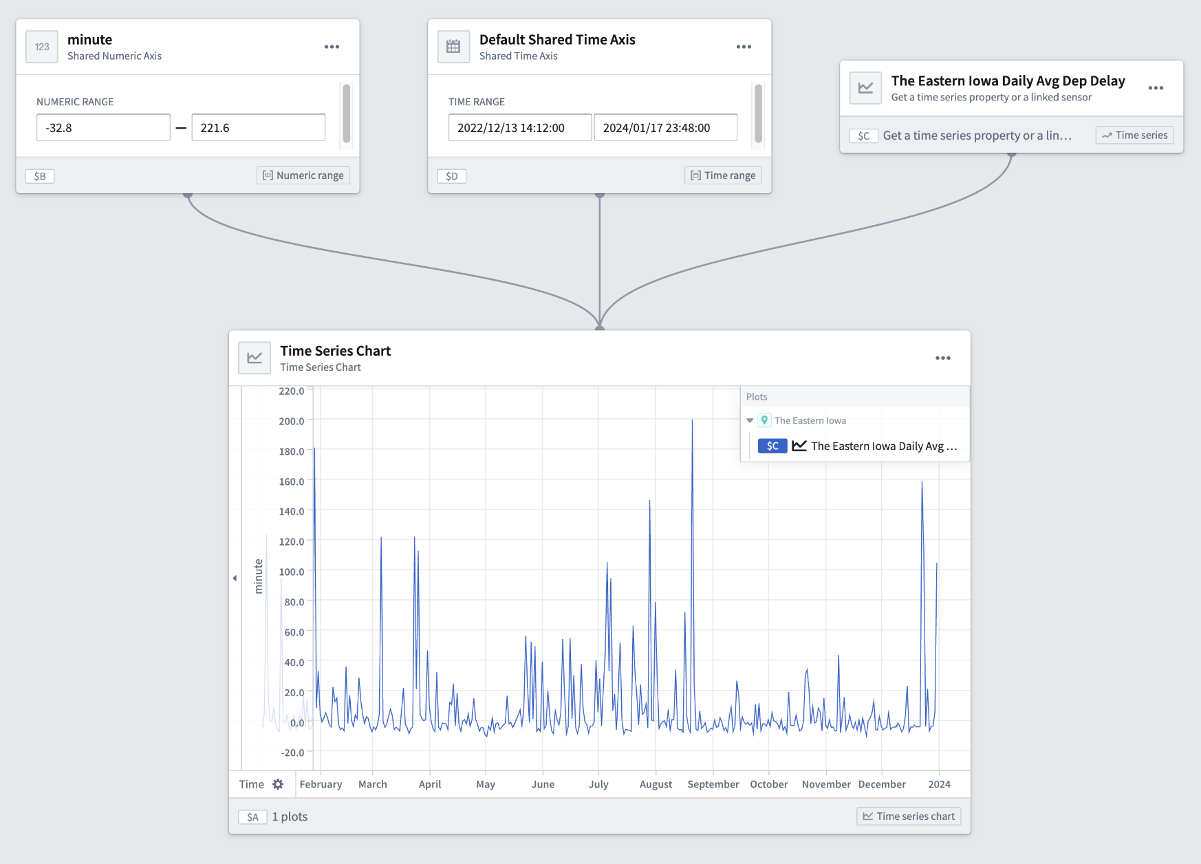Click the Default Shared Time Axis scrollbar

click(x=759, y=114)
